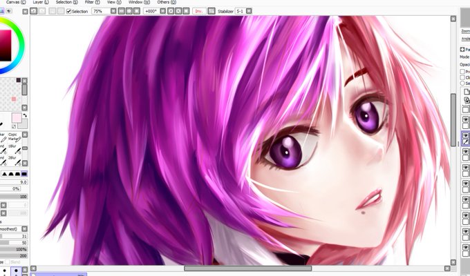Toggle visibility eye of selected highlighted layer
Viewport: 470px width, 276px height.
click(465, 135)
